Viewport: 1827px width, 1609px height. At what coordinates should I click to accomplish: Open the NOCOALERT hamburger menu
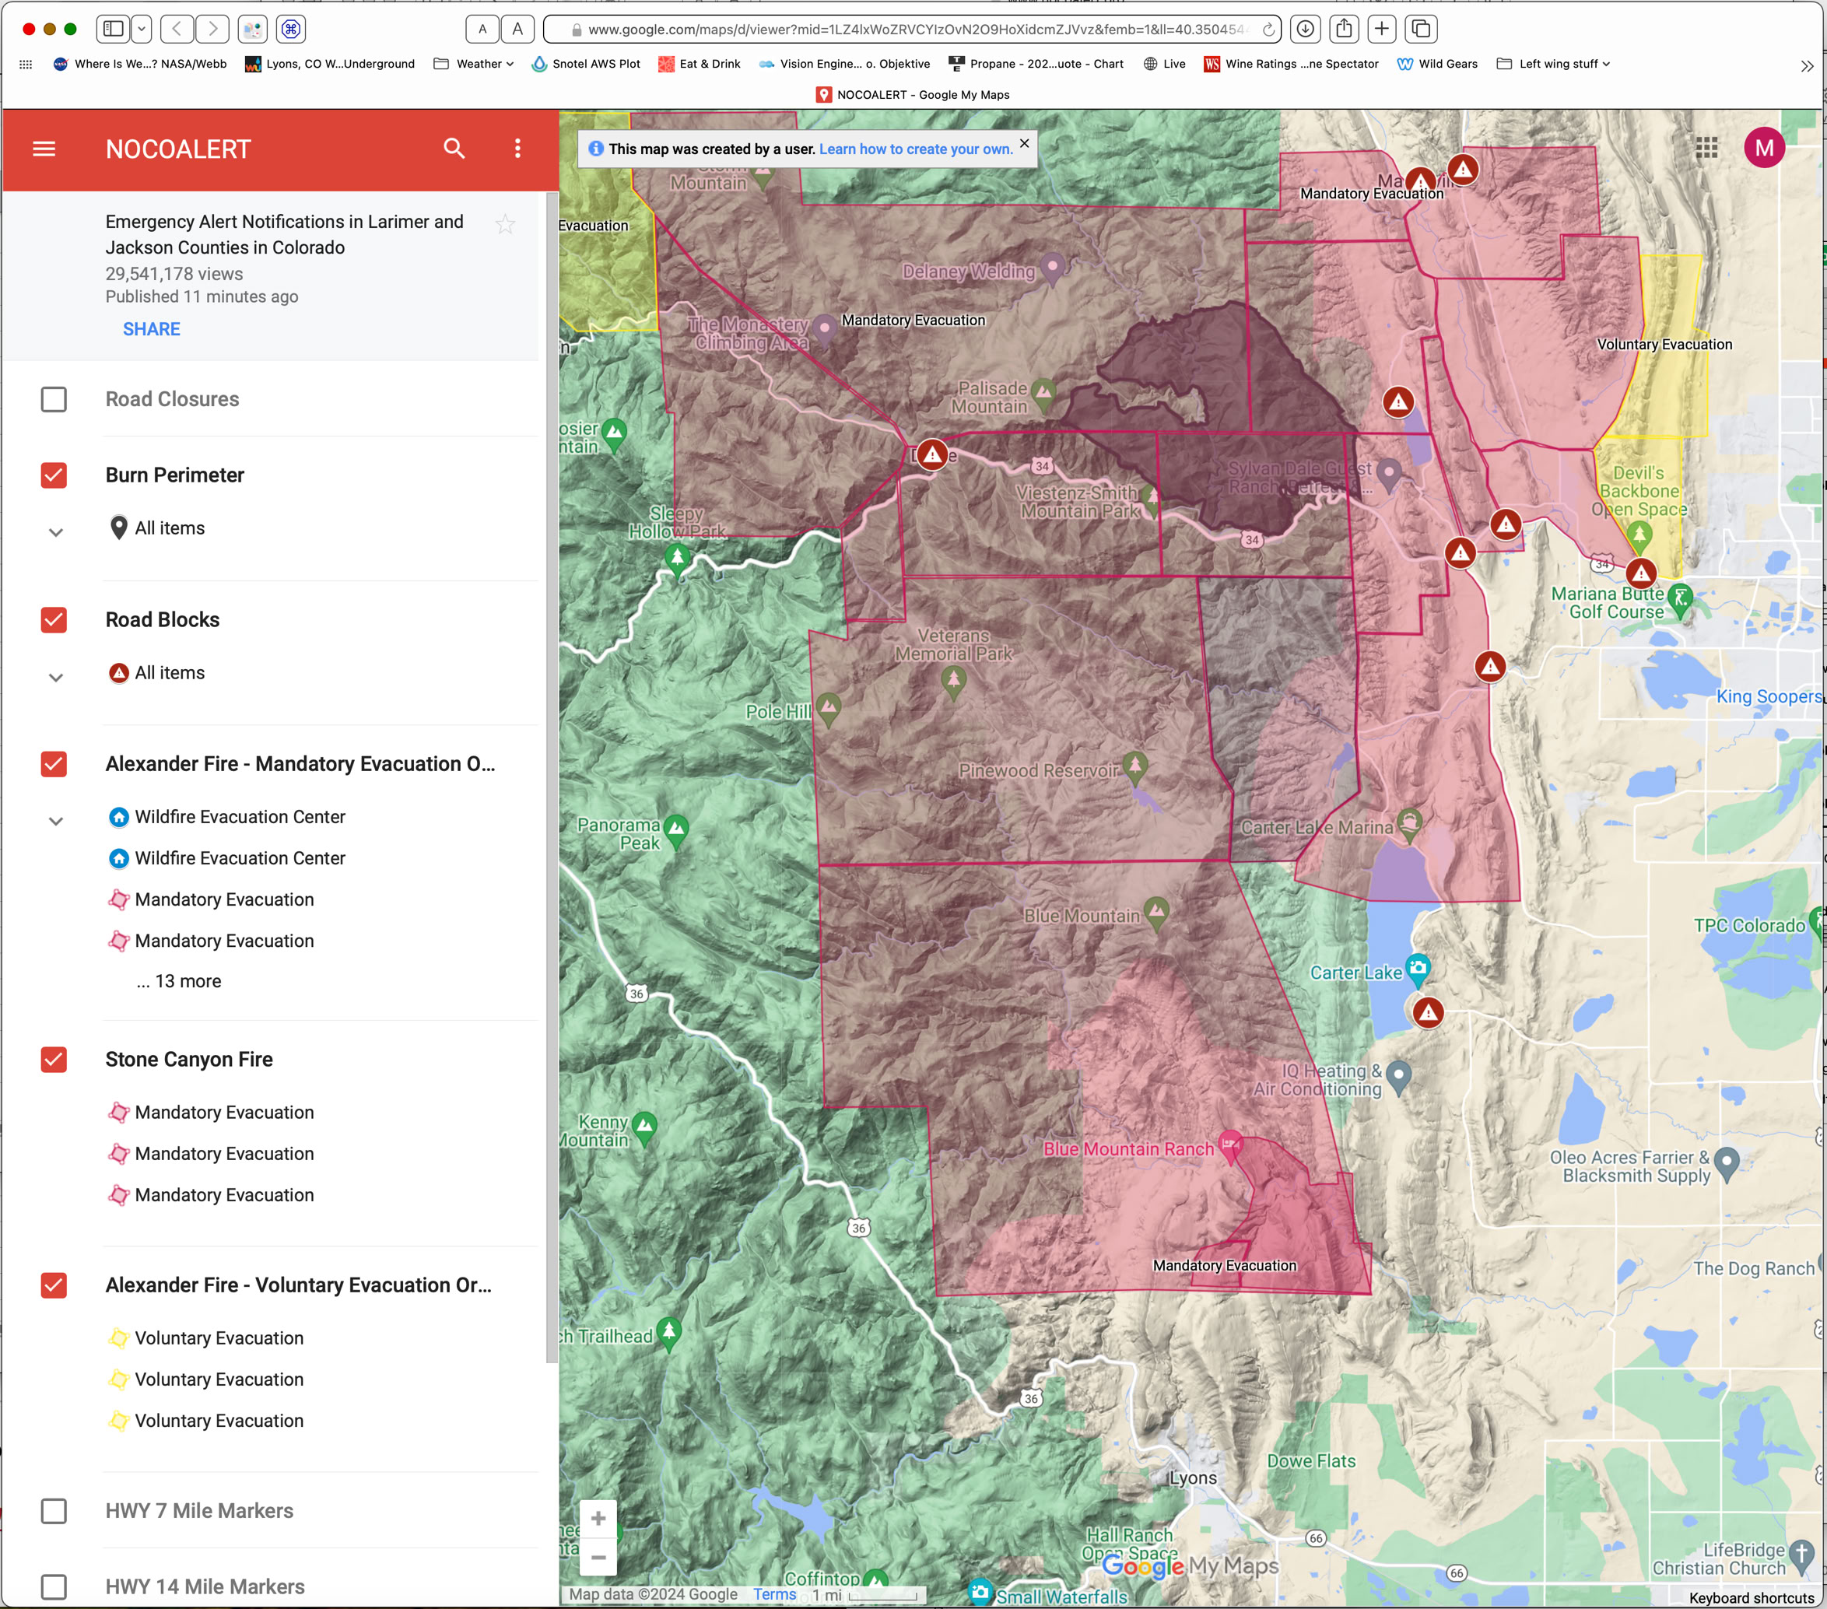pos(44,149)
